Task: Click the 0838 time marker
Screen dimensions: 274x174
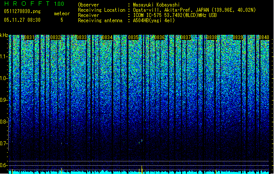Action: click(212, 37)
